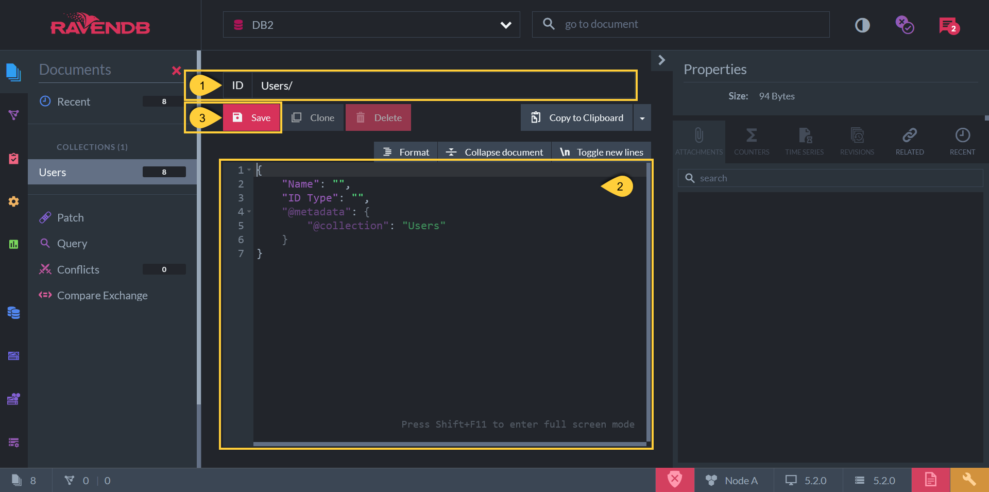989x492 pixels.
Task: Open the bottom server settings sidebar icon
Action: 13,443
